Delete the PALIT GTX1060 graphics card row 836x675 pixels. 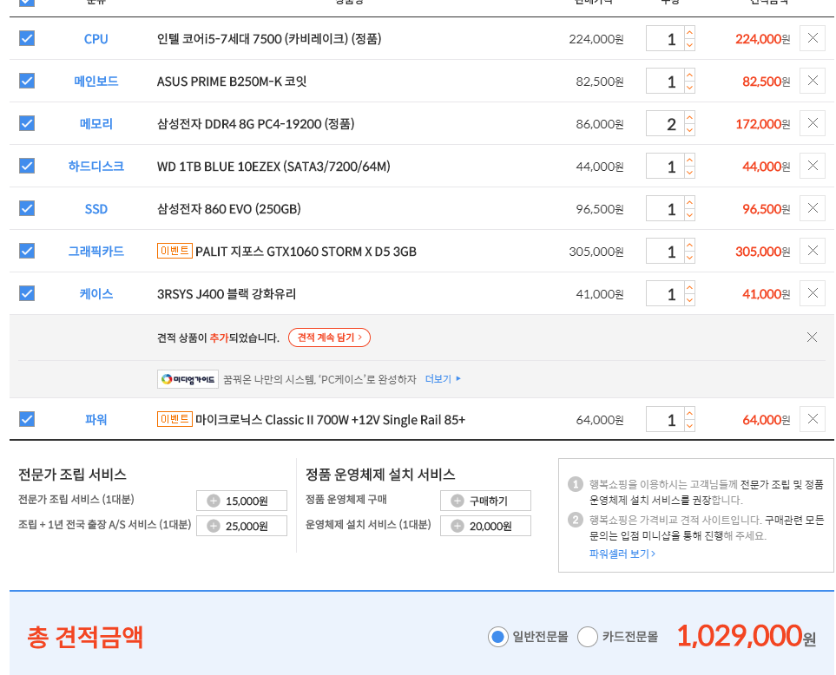(x=812, y=251)
